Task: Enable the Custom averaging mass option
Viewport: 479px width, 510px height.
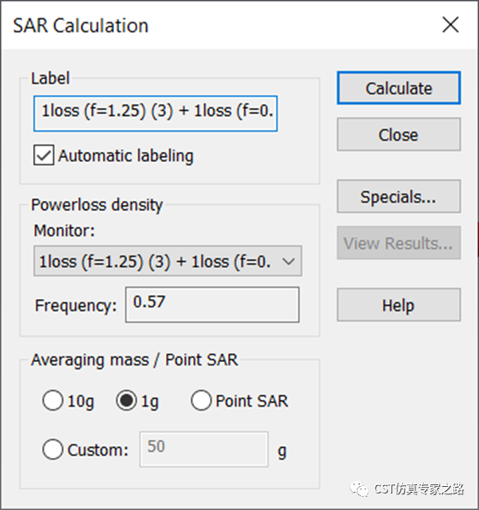Action: pyautogui.click(x=53, y=450)
